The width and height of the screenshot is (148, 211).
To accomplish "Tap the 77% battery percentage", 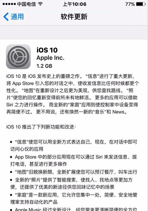I will click(130, 4).
